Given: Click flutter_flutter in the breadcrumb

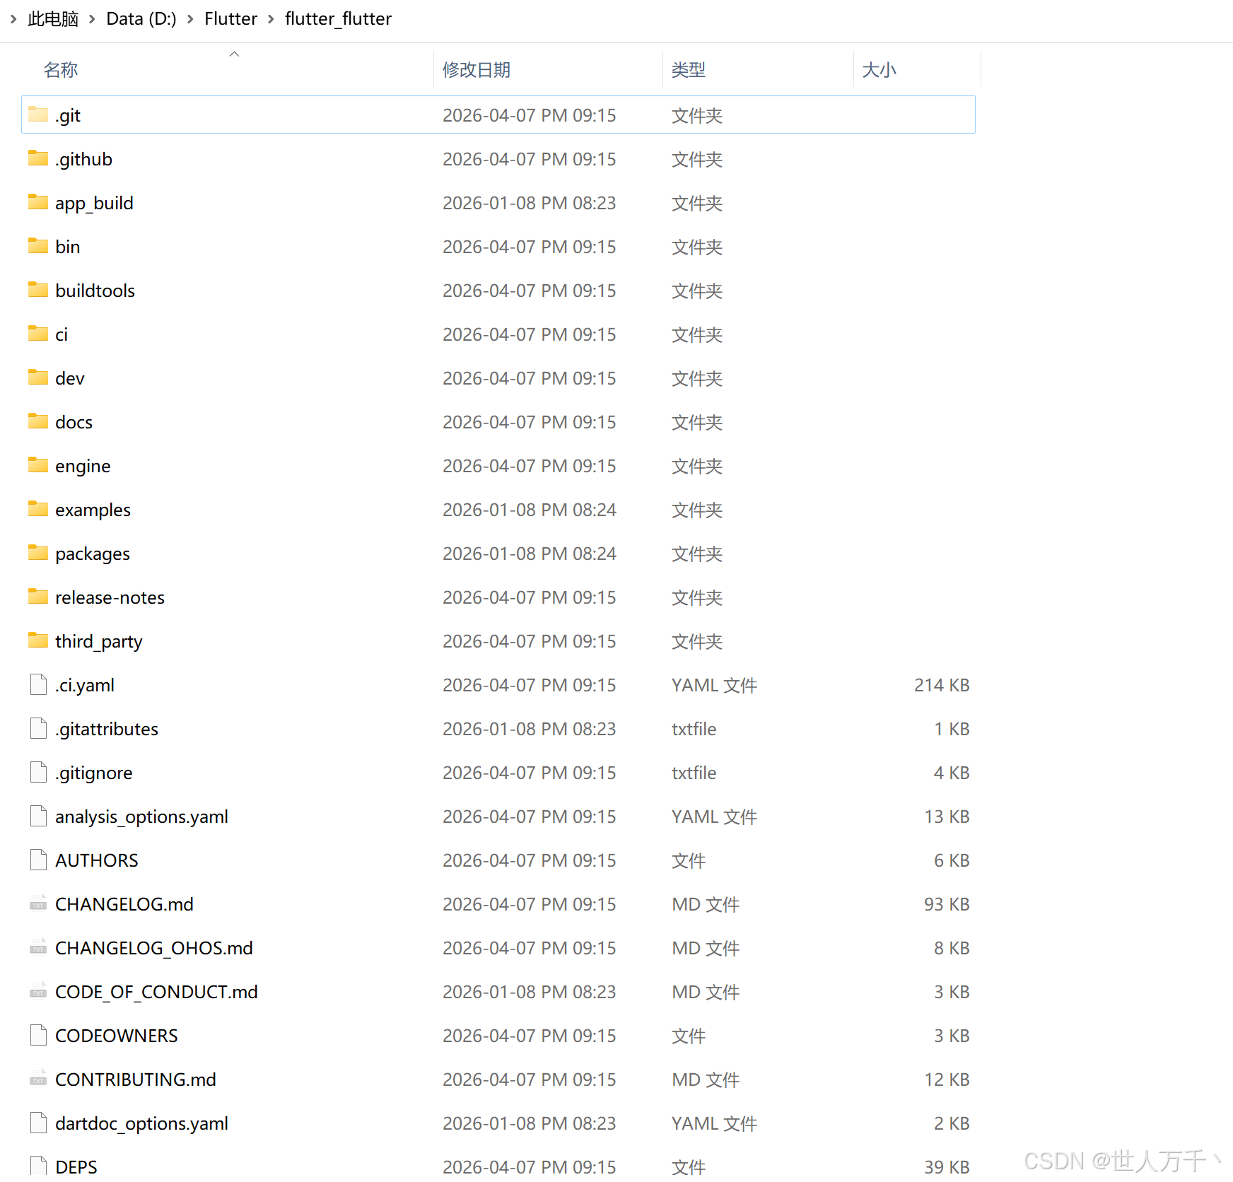Looking at the screenshot, I should pos(338,19).
